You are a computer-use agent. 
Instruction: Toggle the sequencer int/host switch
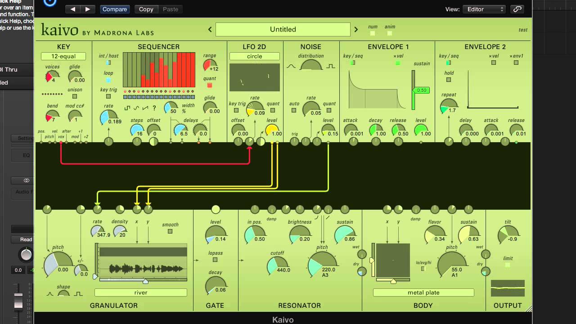(x=108, y=63)
